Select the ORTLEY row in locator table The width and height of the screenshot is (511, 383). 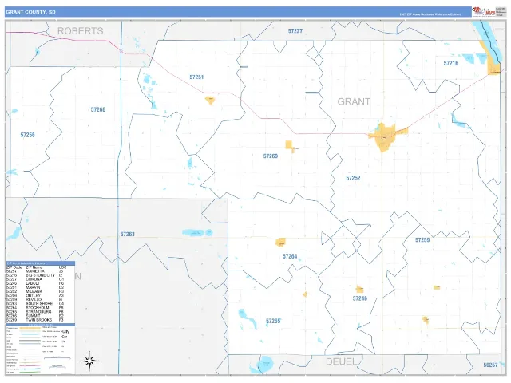click(x=41, y=295)
